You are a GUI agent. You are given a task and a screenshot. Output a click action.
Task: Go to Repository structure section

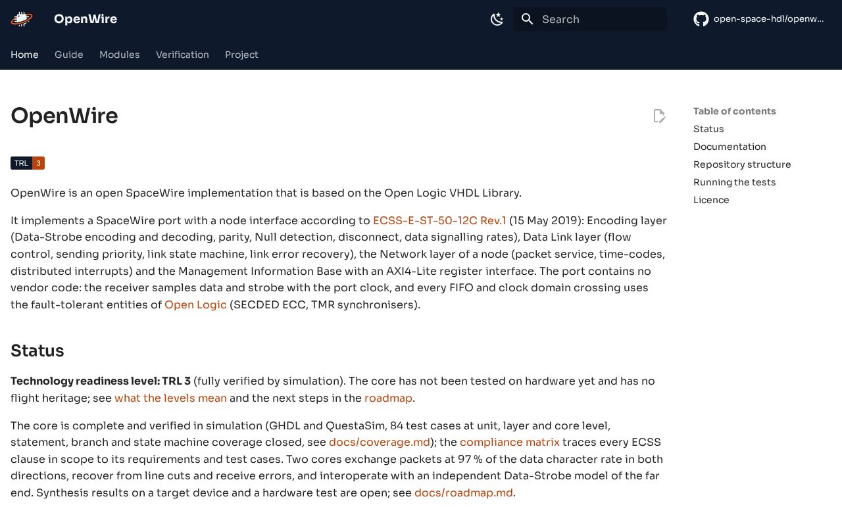coord(742,164)
